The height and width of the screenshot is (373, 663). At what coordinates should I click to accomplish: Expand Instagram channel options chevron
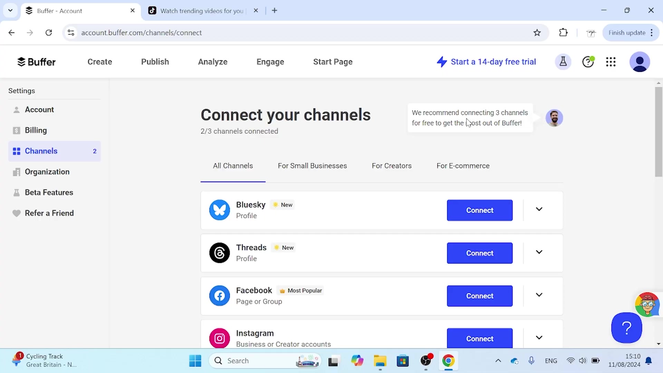point(539,338)
